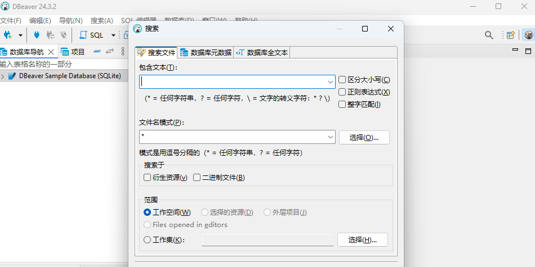Click the magnifier search icon in toolbar

[x=489, y=35]
